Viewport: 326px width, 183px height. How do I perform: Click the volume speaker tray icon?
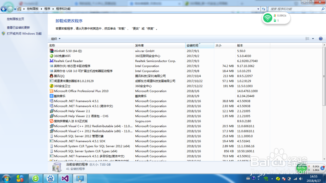pos(301,179)
